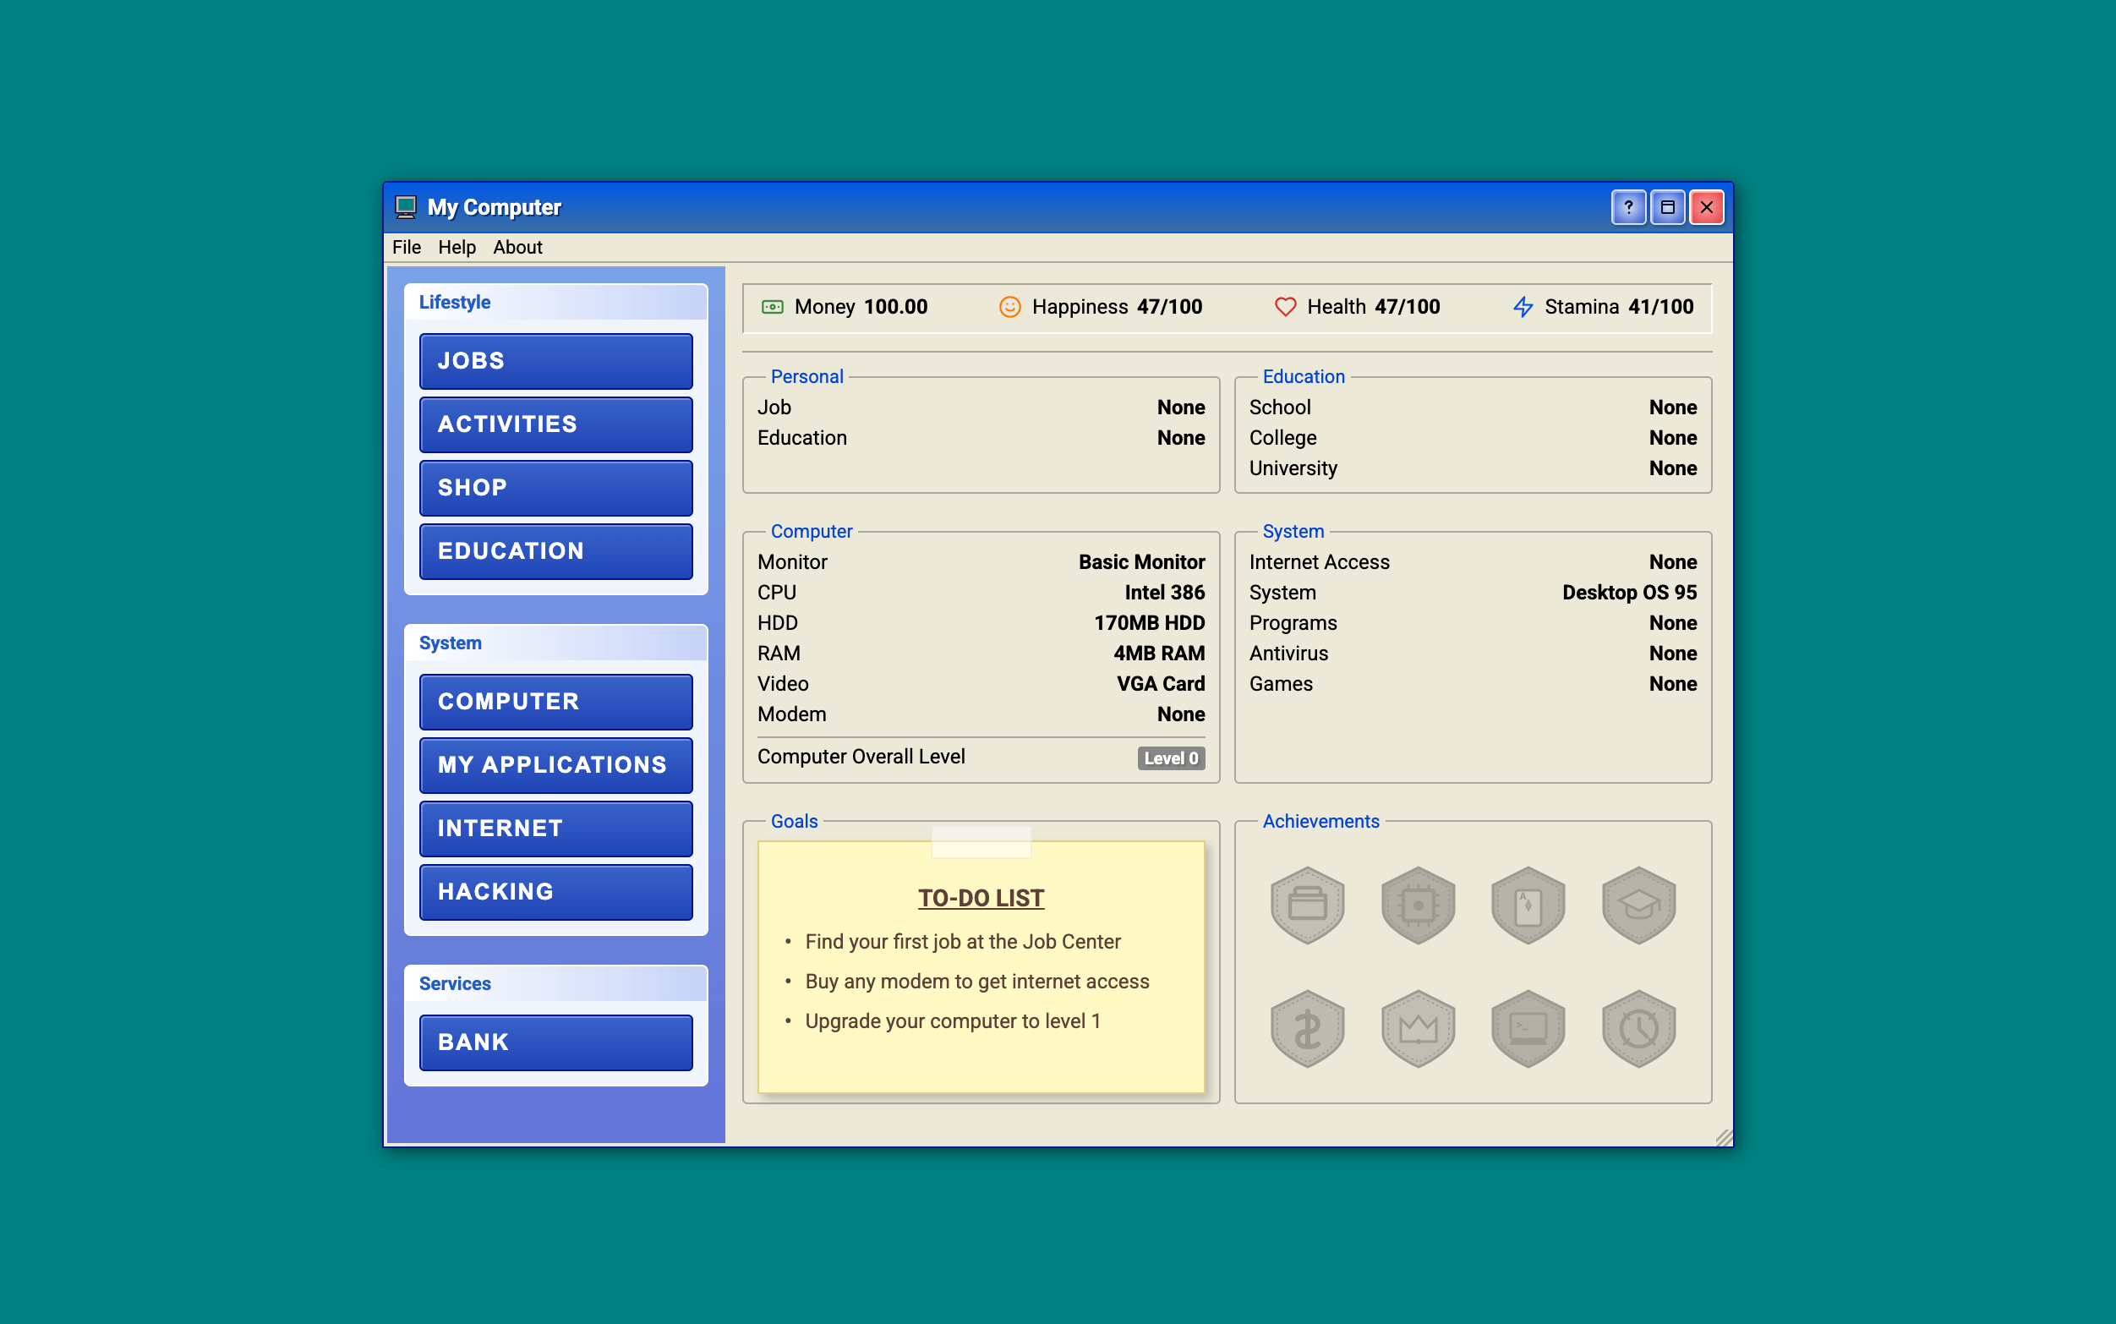Click the terminal laptop achievement badge
The width and height of the screenshot is (2116, 1324).
(1528, 1027)
